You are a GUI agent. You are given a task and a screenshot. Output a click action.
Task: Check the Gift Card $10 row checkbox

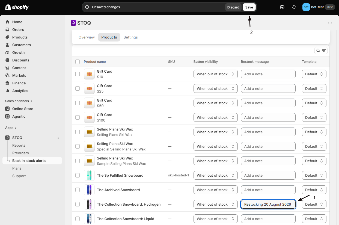point(78,74)
